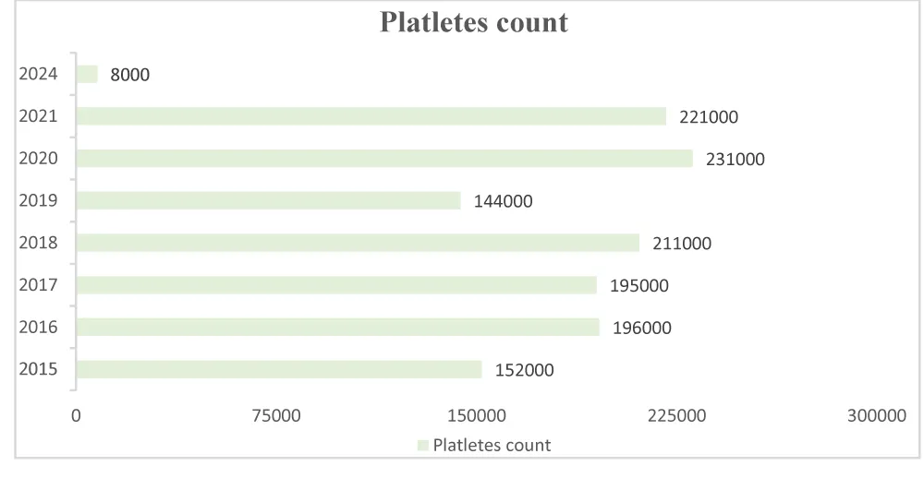Select the 2021 horizontal bar

371,116
